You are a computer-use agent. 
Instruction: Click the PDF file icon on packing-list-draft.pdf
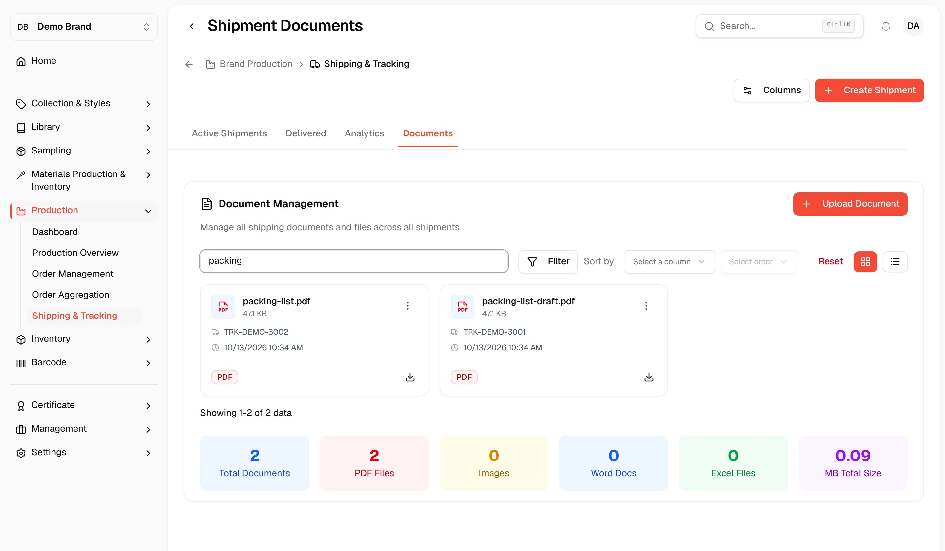(x=462, y=307)
